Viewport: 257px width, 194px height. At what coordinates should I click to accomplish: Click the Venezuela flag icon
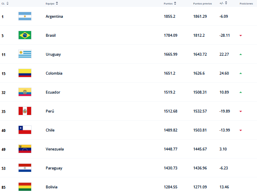tap(25, 149)
